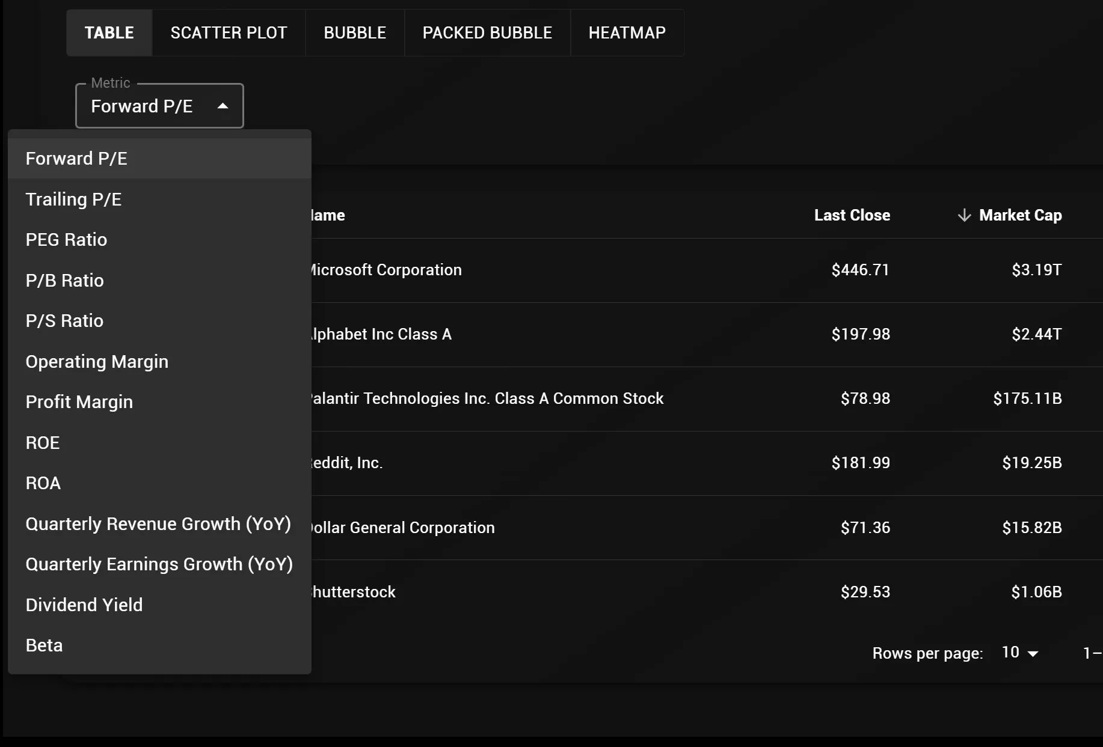The width and height of the screenshot is (1103, 747).
Task: Click the $197.98 last close value
Action: click(861, 334)
